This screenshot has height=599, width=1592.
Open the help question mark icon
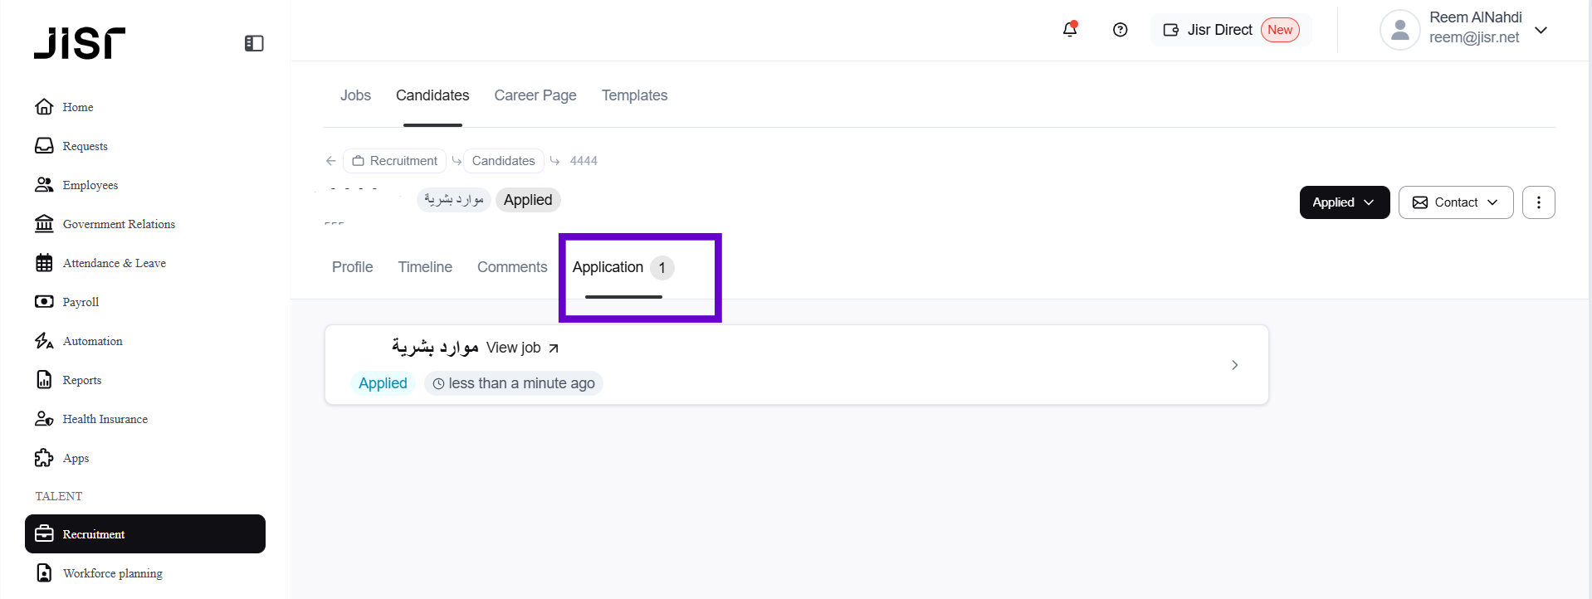point(1120,30)
